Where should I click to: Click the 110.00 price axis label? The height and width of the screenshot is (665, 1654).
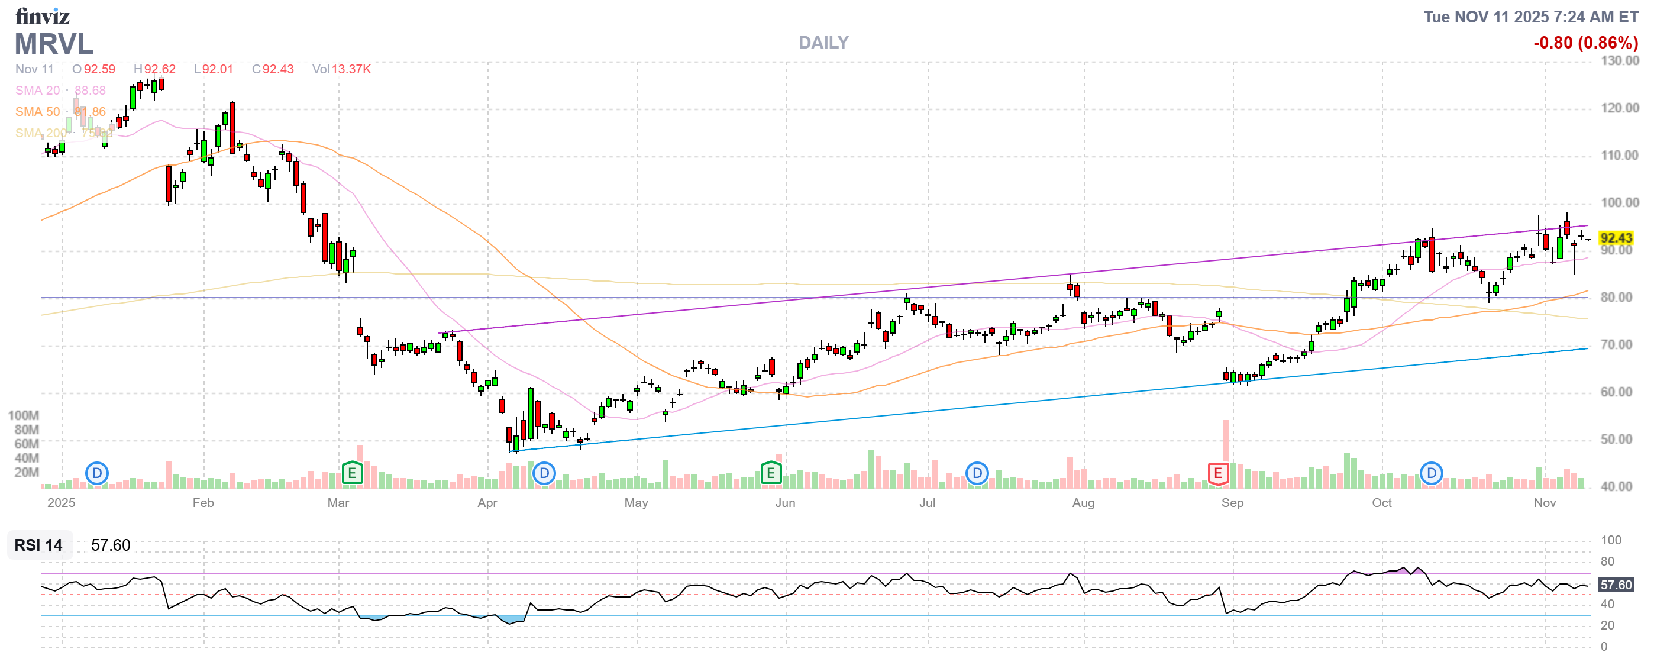pyautogui.click(x=1619, y=156)
